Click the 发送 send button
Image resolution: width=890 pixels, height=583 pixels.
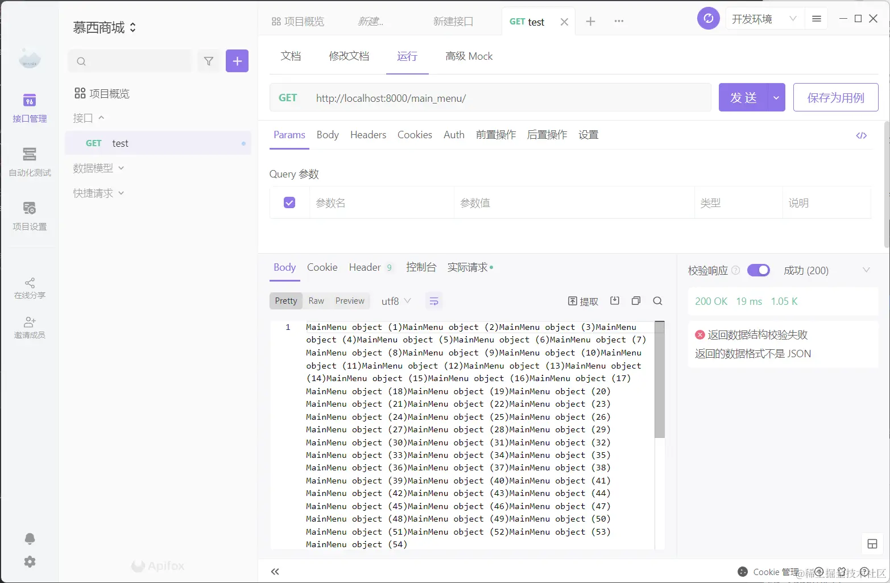[743, 98]
